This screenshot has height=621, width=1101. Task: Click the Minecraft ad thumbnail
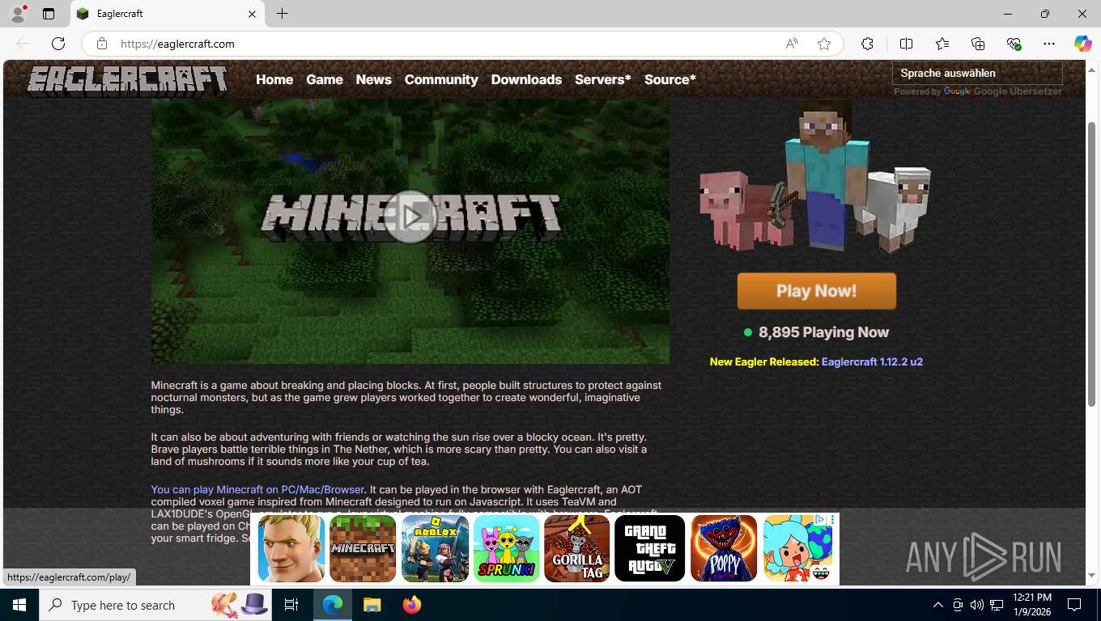tap(363, 548)
